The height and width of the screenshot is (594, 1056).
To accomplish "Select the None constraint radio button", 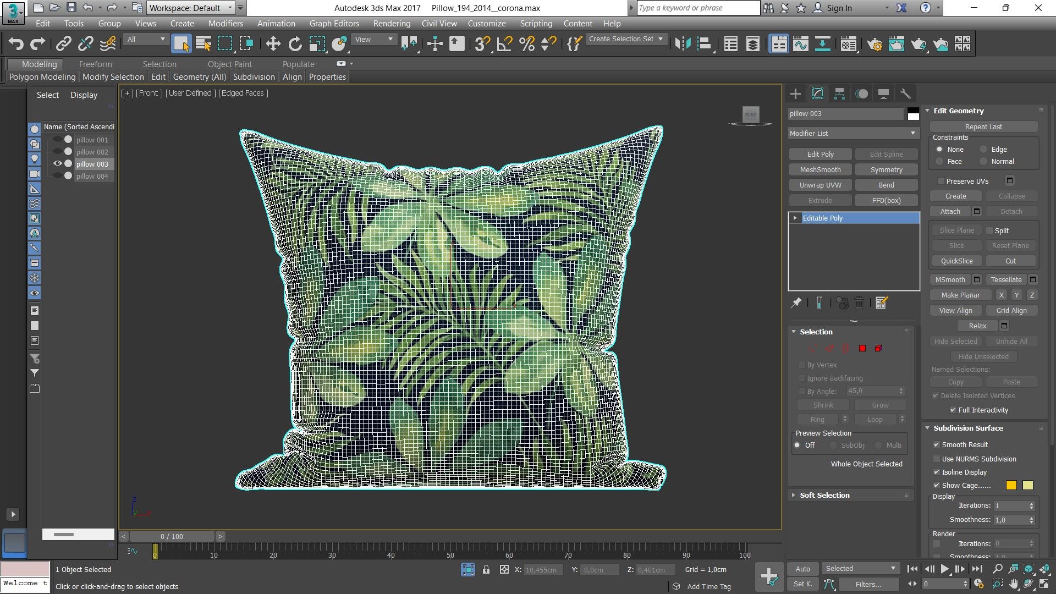I will point(939,149).
